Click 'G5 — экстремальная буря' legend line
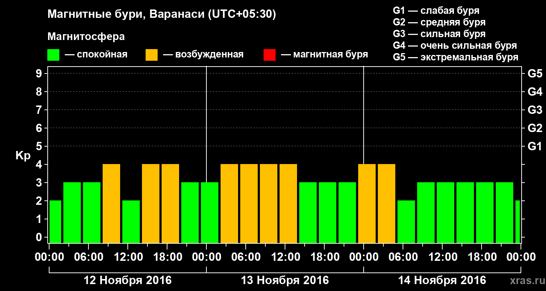546x291 pixels. tap(455, 57)
